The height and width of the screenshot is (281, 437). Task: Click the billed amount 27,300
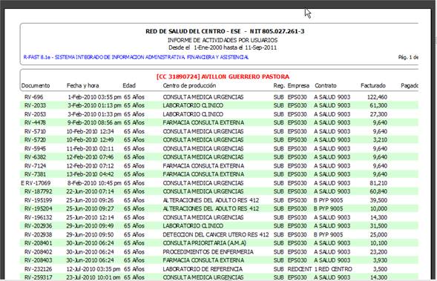[x=378, y=114]
